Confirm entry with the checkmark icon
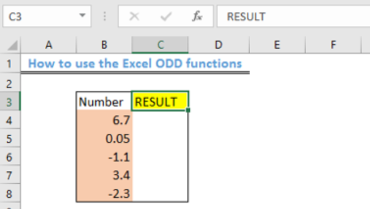This screenshot has width=370, height=209. click(x=166, y=17)
